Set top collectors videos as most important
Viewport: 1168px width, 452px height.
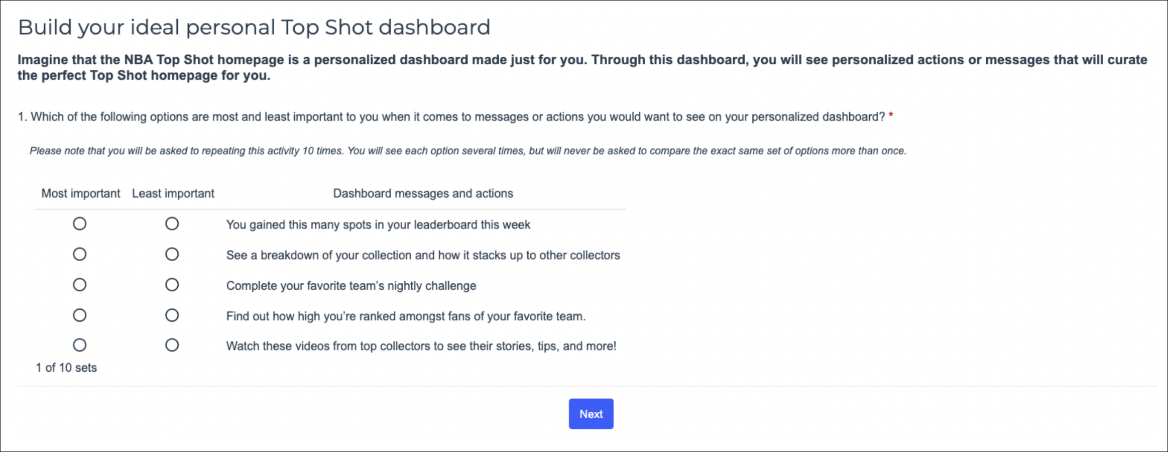tap(79, 345)
